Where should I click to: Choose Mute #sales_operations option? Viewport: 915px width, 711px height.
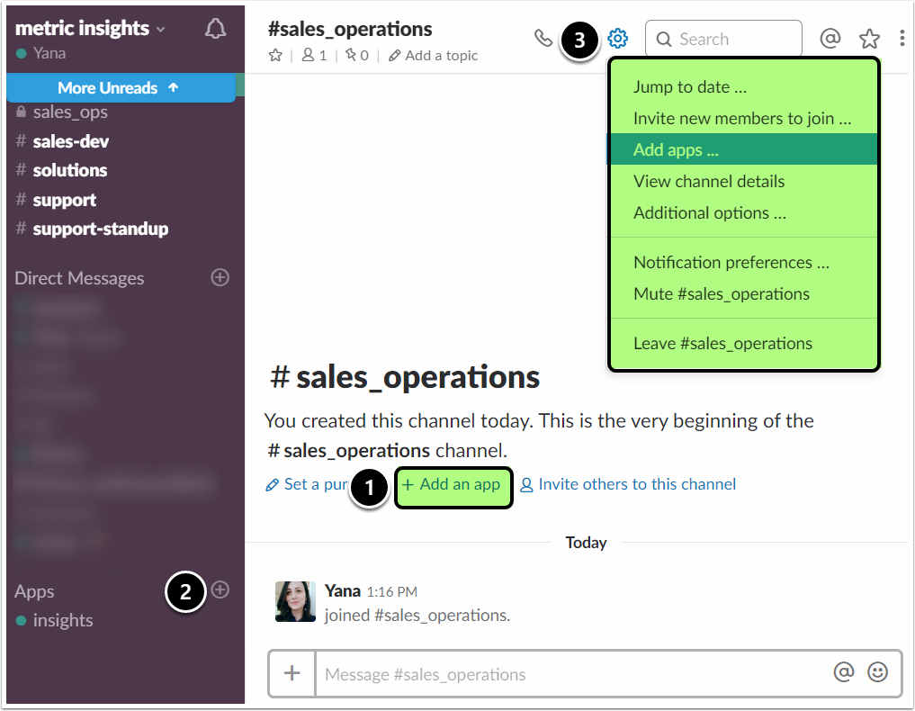(x=721, y=293)
